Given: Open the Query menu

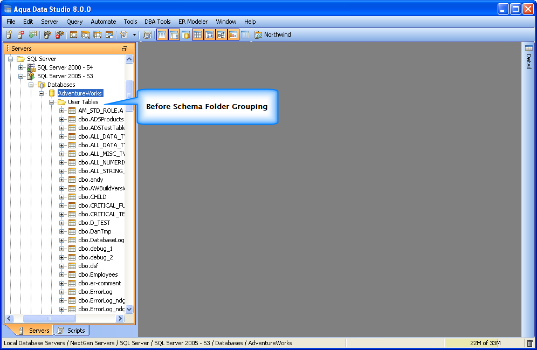Looking at the screenshot, I should tap(74, 22).
